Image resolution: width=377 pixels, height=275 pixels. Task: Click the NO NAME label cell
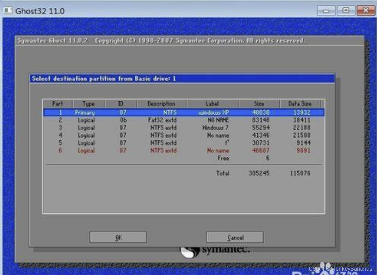(x=218, y=120)
